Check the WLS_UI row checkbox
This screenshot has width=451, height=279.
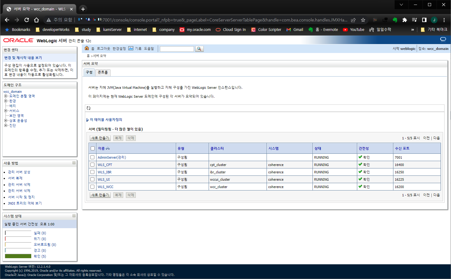coord(93,179)
